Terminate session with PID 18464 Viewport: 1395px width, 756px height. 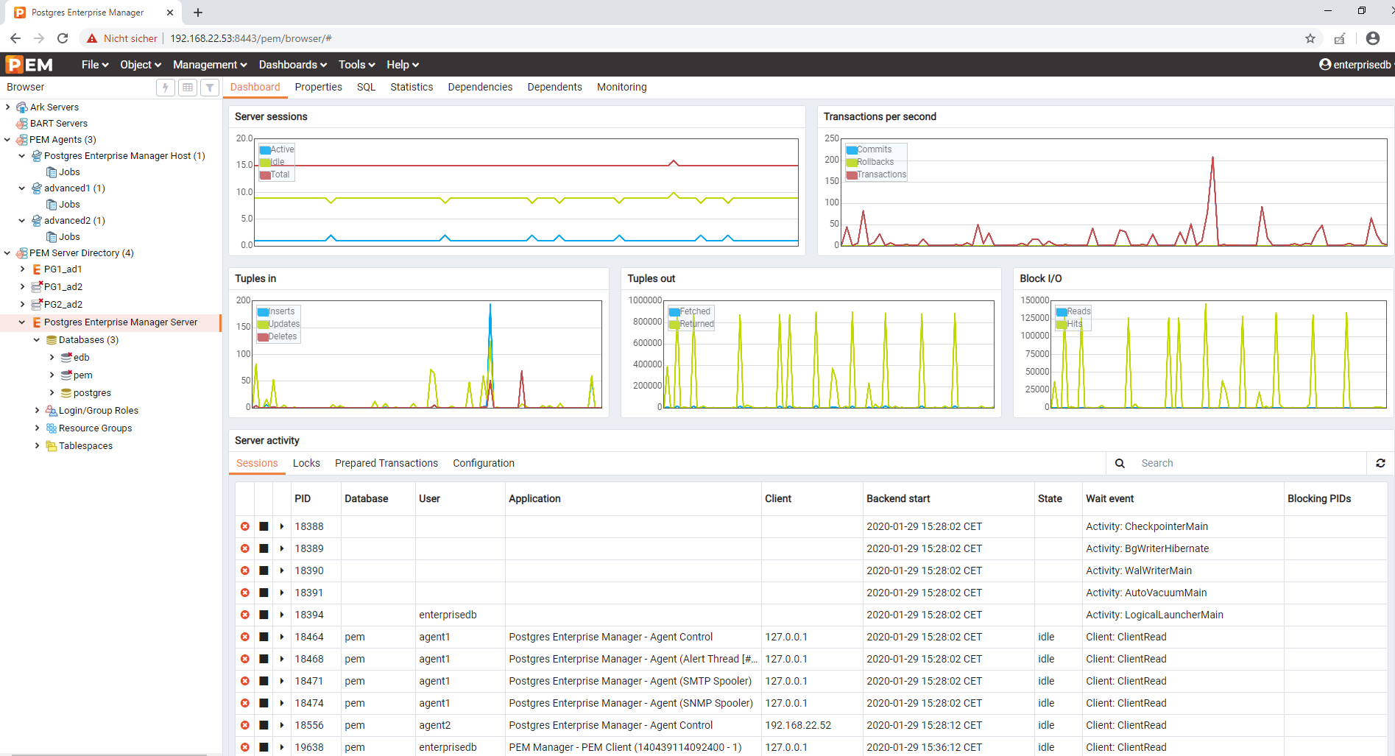click(x=245, y=637)
